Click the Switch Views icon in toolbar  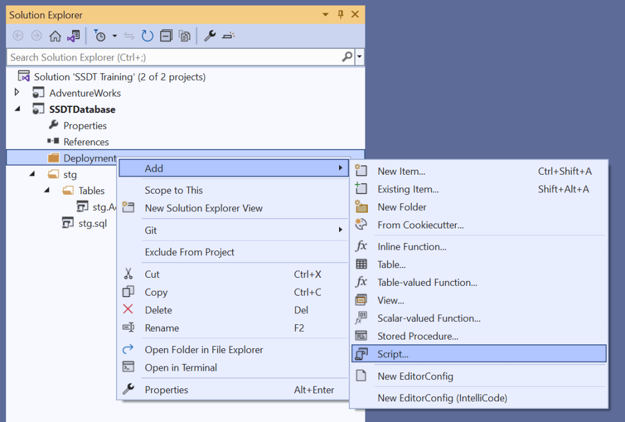[73, 36]
